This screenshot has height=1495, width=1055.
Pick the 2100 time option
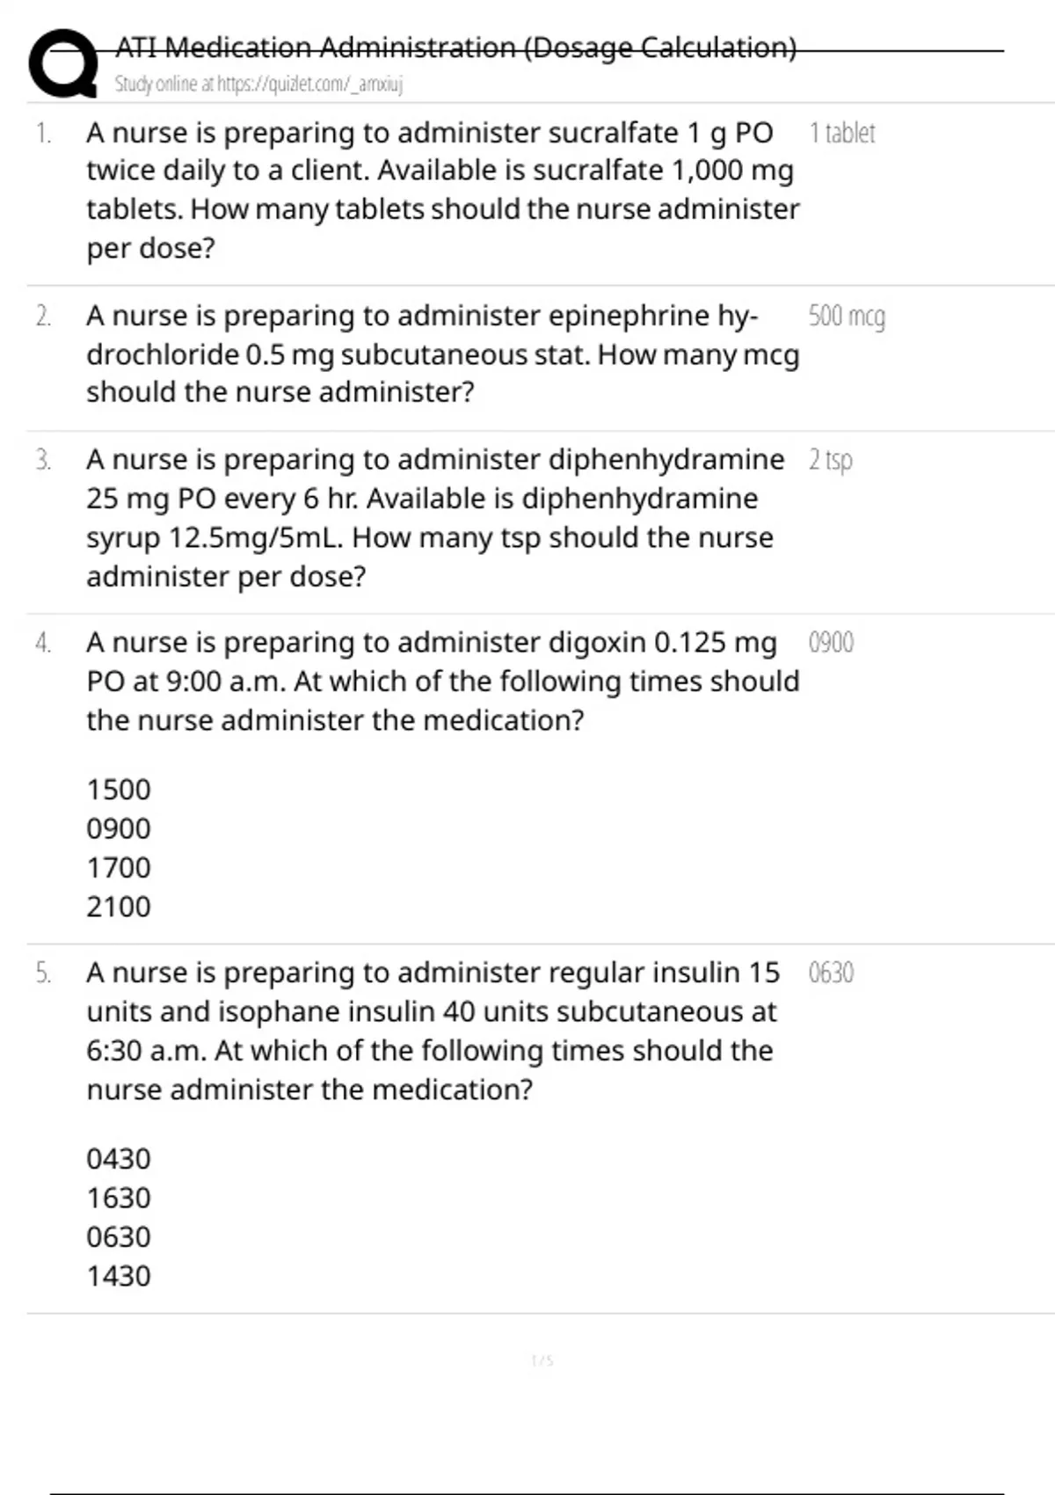coord(119,907)
